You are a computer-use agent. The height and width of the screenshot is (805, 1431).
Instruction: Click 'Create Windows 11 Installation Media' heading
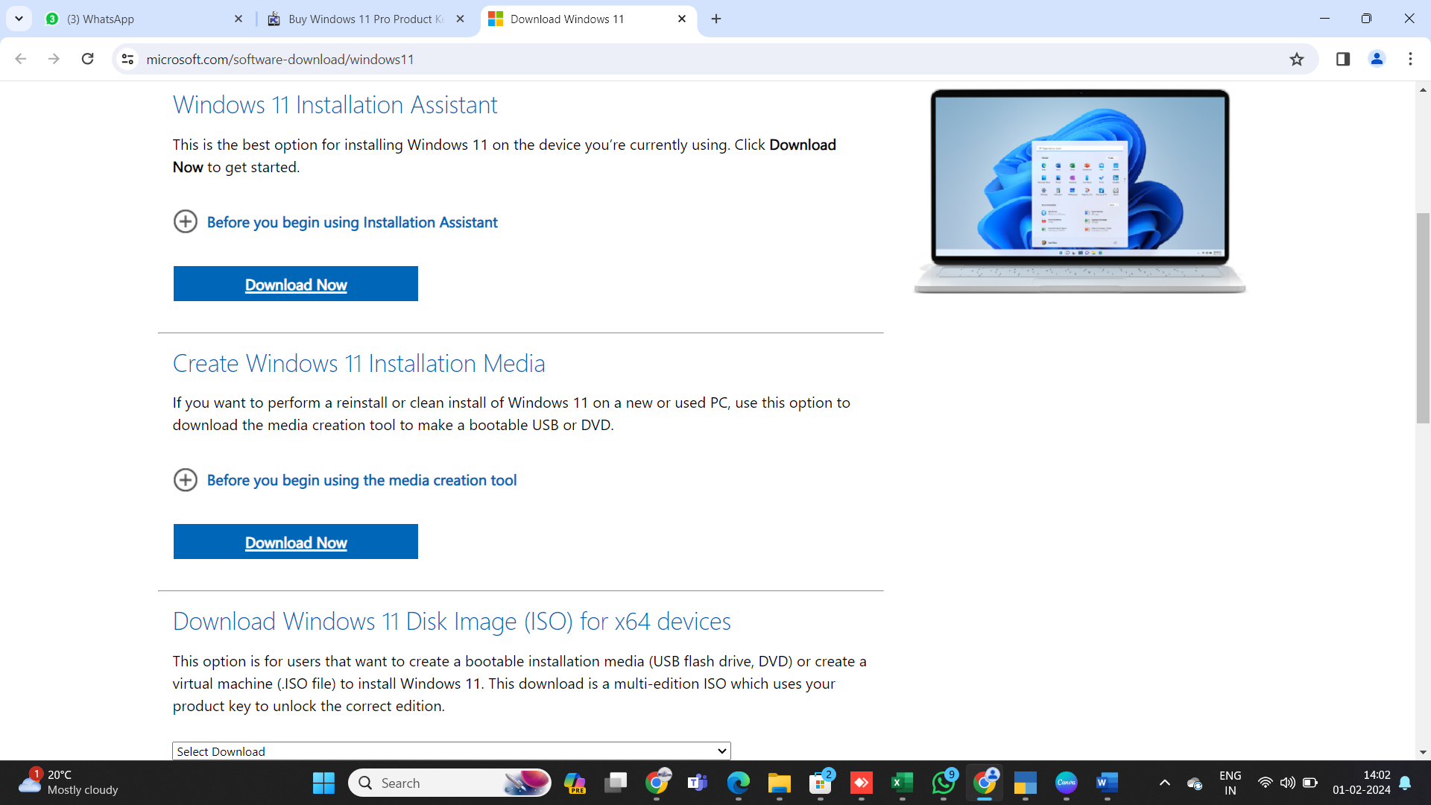click(358, 364)
